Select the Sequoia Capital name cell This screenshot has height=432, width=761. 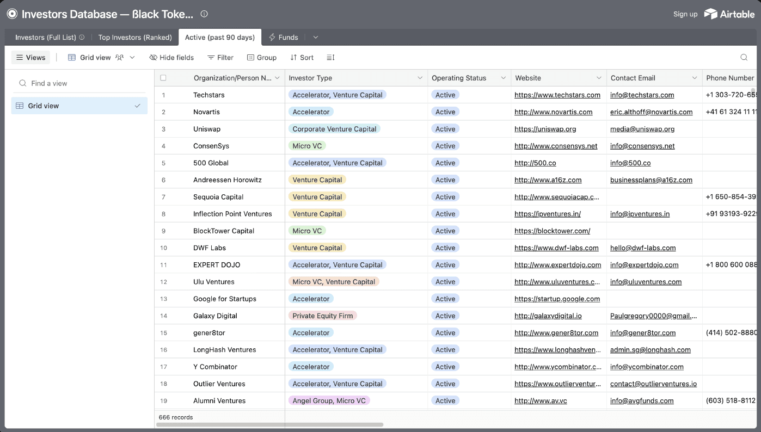pos(218,197)
